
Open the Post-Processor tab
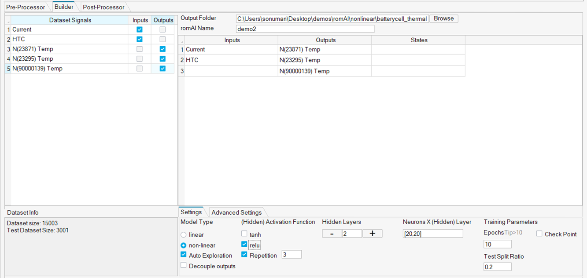click(x=103, y=7)
